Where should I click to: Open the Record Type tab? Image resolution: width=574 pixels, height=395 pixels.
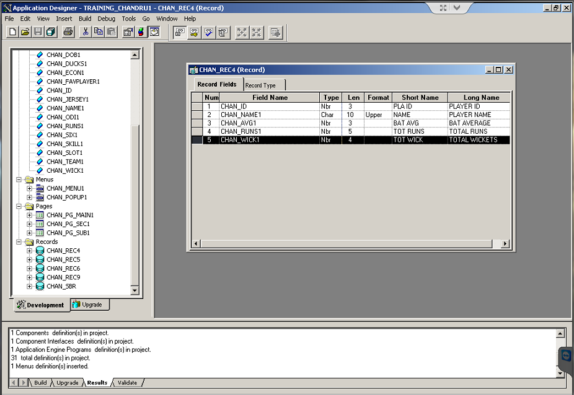(x=262, y=84)
